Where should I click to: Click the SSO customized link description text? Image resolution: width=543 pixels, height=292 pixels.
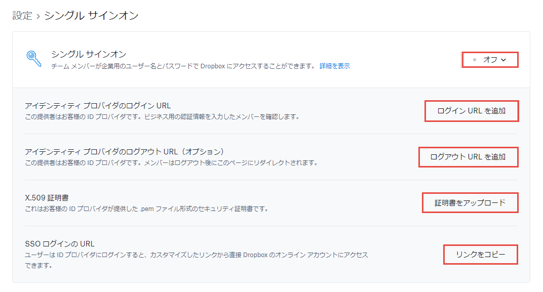(197, 255)
